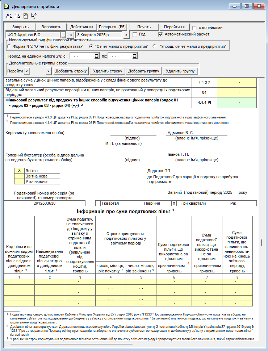This screenshot has height=351, width=268.
Task: Select 'Упрощ. отчет малого предприятия' radio option
Action: click(155, 46)
